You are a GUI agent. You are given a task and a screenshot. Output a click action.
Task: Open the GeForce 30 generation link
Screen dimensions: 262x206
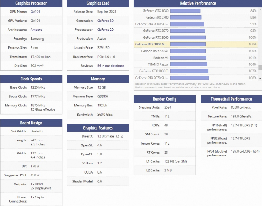coord(105,21)
